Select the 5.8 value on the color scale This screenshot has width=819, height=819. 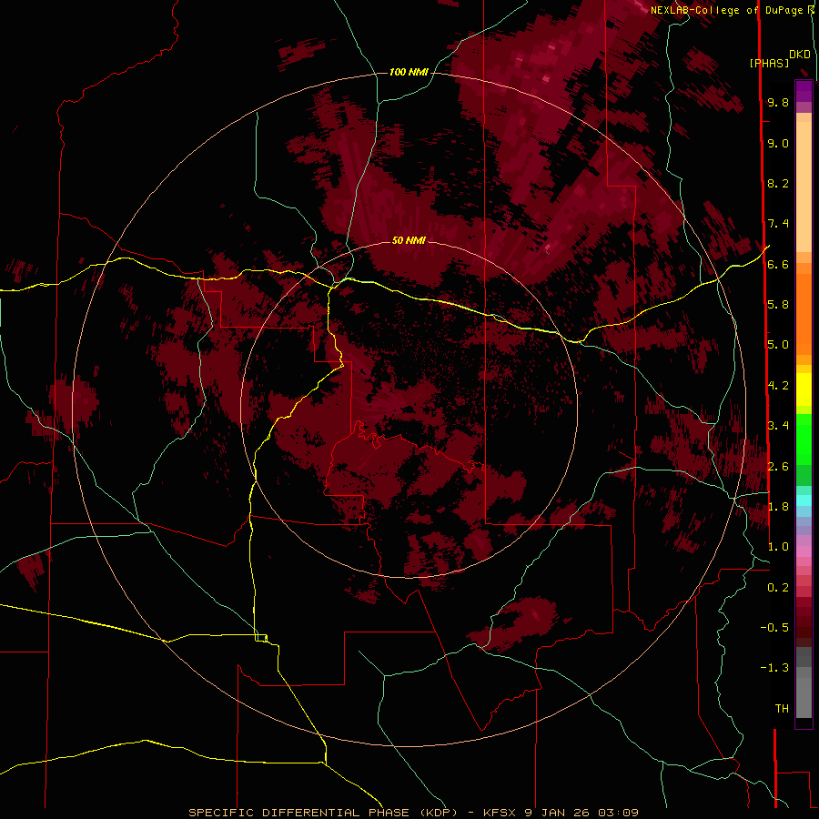click(778, 305)
